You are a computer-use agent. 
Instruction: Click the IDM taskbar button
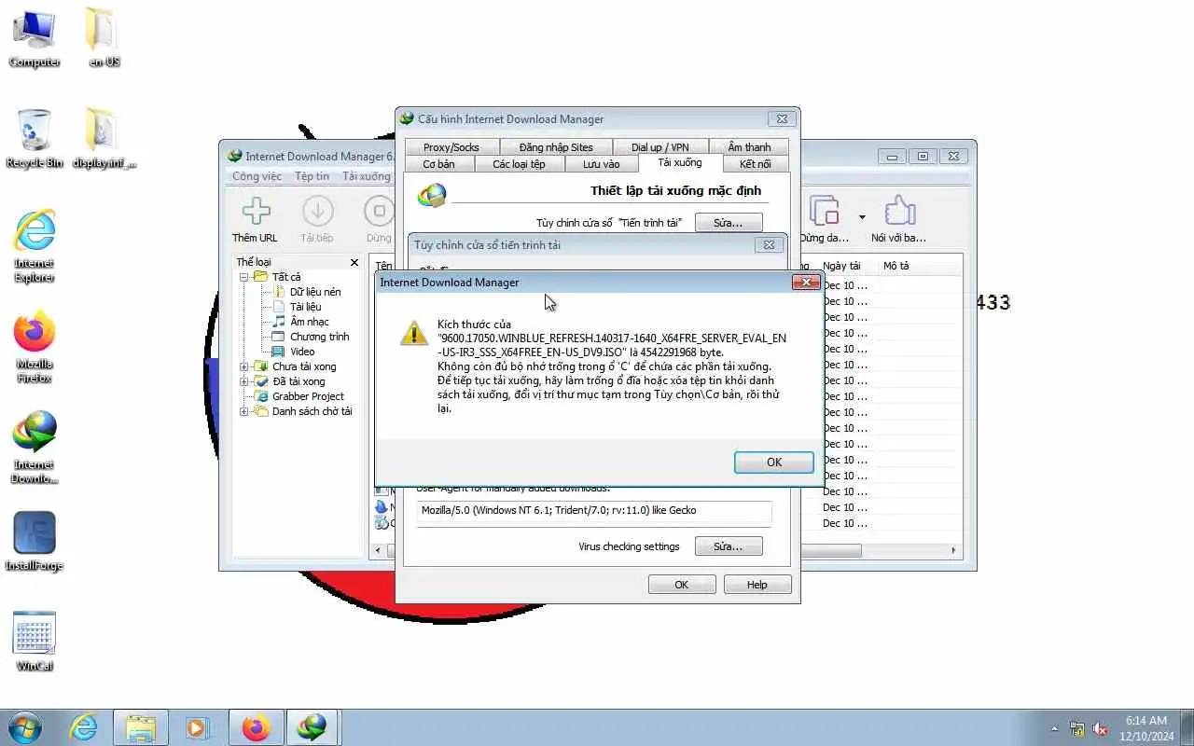coord(312,727)
